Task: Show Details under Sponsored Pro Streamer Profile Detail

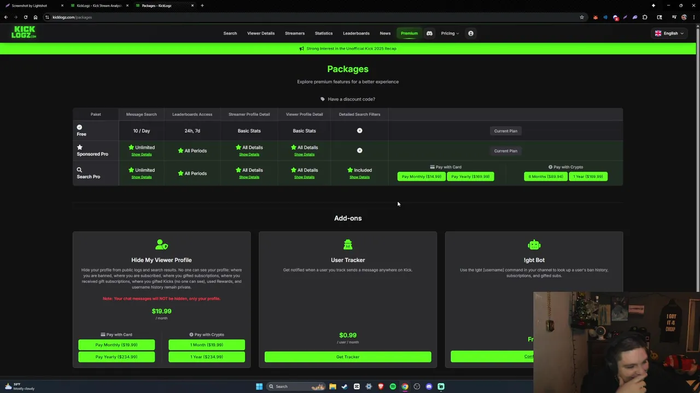Action: pos(249,154)
